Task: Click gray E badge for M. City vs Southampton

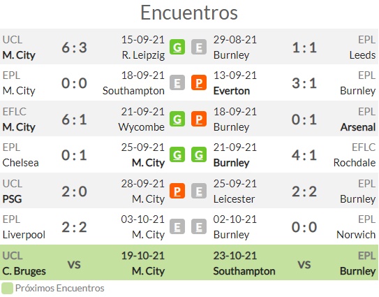Action: (177, 82)
